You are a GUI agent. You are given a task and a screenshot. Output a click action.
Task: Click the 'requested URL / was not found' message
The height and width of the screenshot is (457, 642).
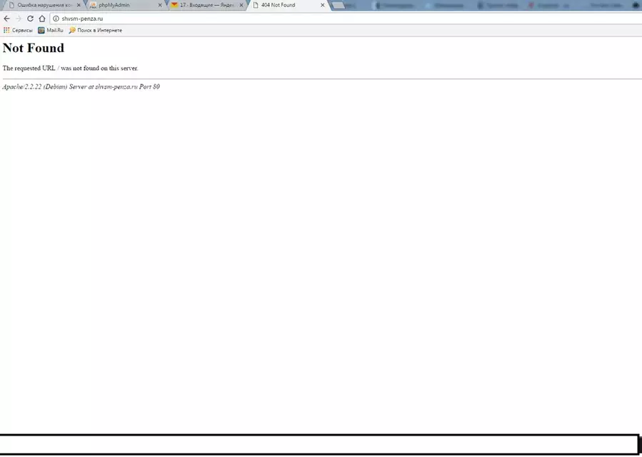point(71,68)
